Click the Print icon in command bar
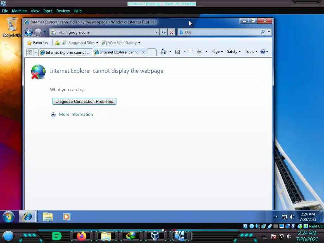 click(199, 52)
